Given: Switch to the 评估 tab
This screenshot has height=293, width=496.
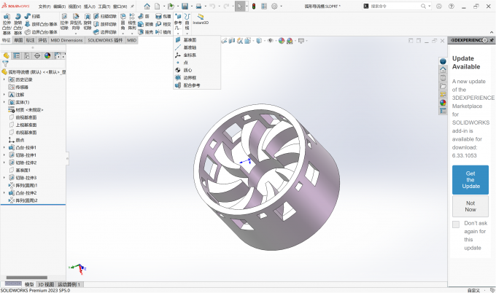Looking at the screenshot, I should point(42,40).
